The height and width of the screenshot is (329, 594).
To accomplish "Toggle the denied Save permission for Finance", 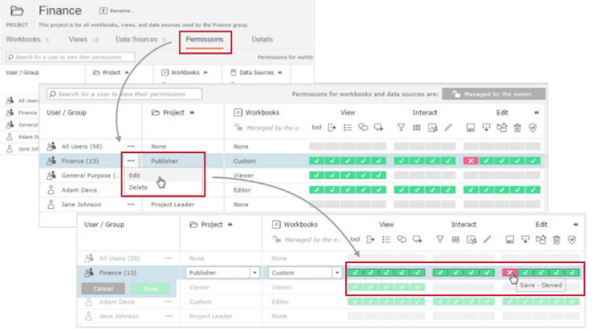I will coord(511,273).
